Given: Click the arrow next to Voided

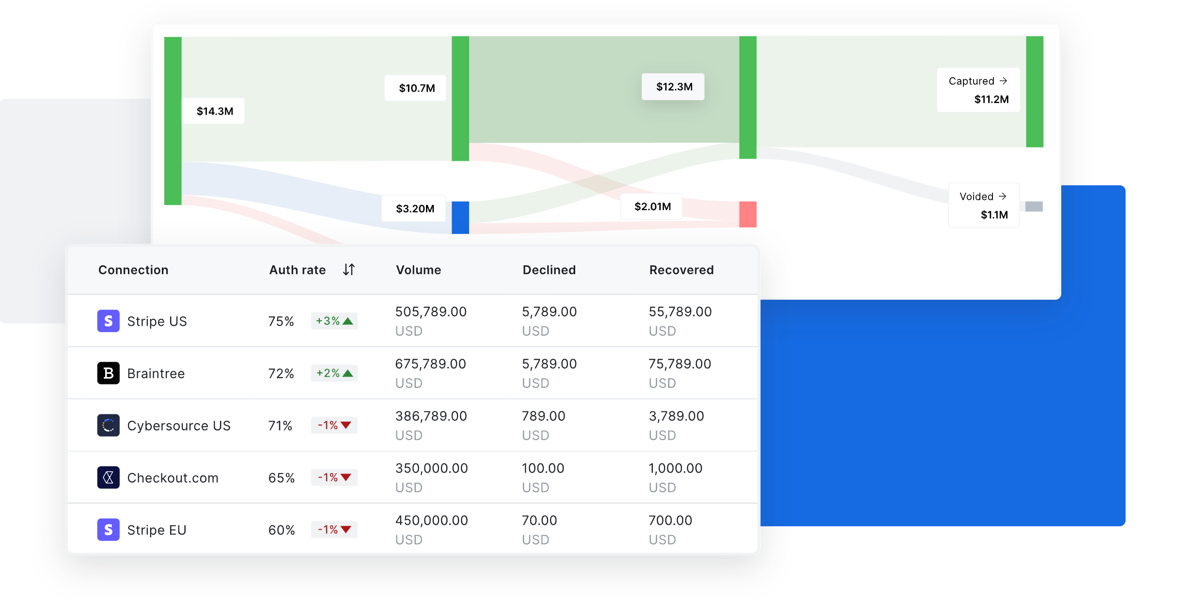Looking at the screenshot, I should click(x=1002, y=196).
